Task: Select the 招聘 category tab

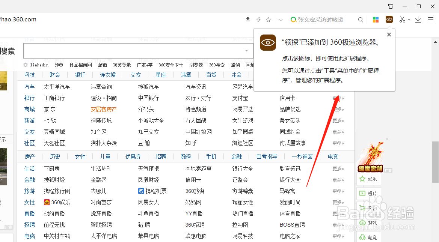Action: (161, 156)
